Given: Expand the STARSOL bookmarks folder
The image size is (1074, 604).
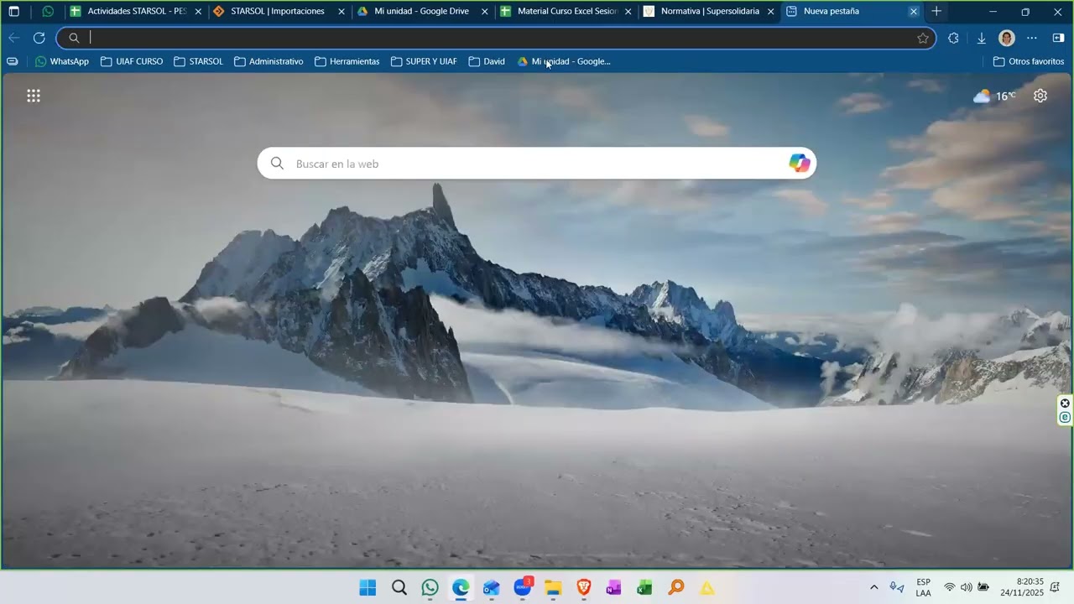Looking at the screenshot, I should (199, 61).
